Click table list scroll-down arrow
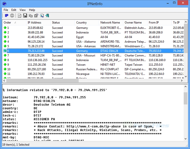 186,77
